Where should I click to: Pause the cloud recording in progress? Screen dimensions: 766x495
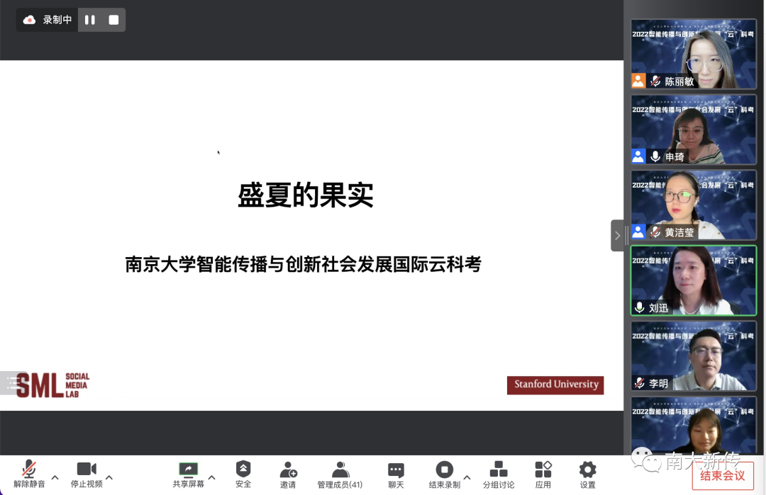coord(90,19)
